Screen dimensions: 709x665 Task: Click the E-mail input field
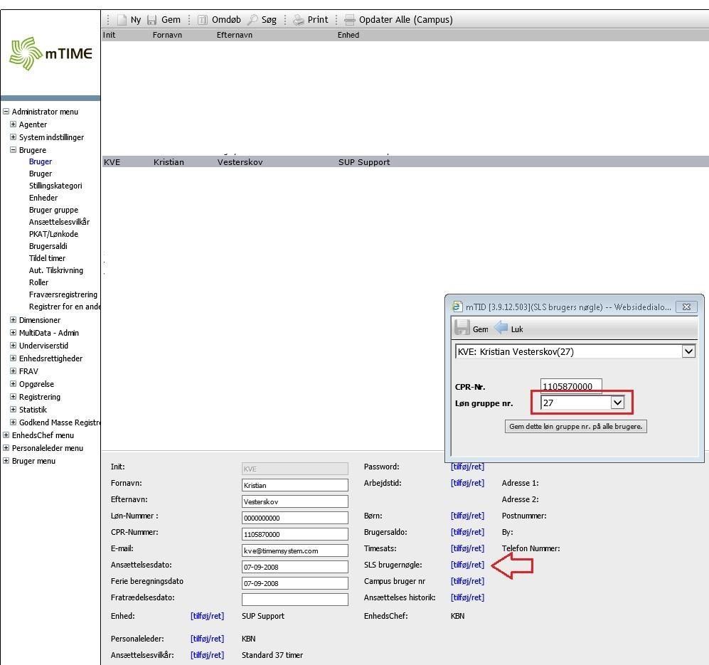pyautogui.click(x=294, y=550)
